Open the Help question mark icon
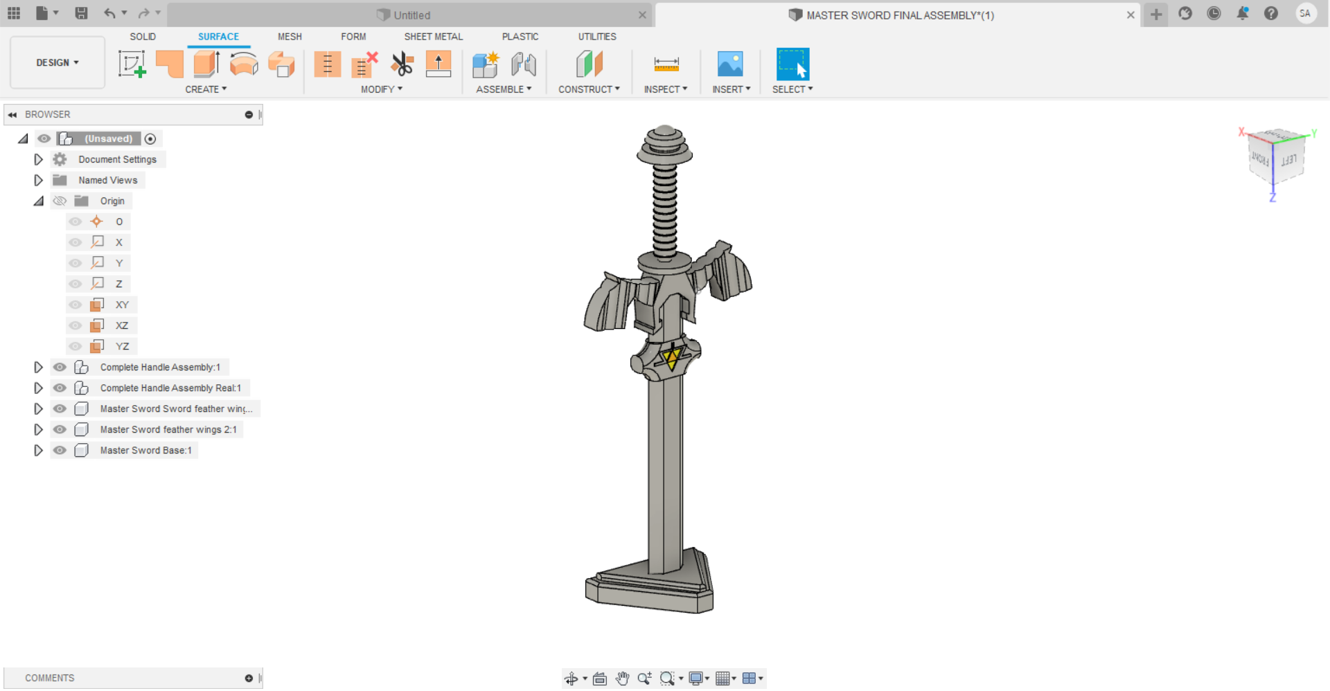The width and height of the screenshot is (1330, 691). click(1271, 13)
